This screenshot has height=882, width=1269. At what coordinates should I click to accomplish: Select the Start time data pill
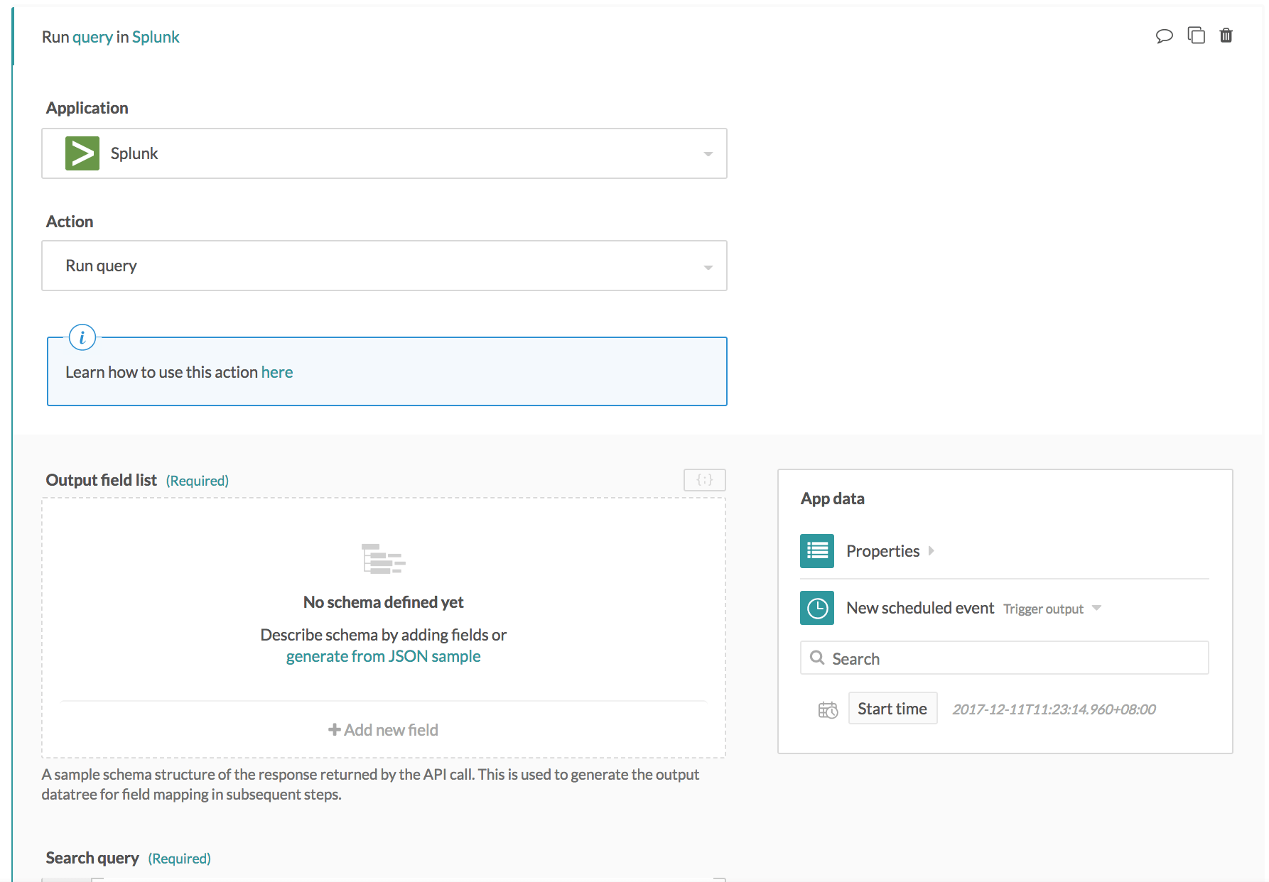click(x=892, y=709)
